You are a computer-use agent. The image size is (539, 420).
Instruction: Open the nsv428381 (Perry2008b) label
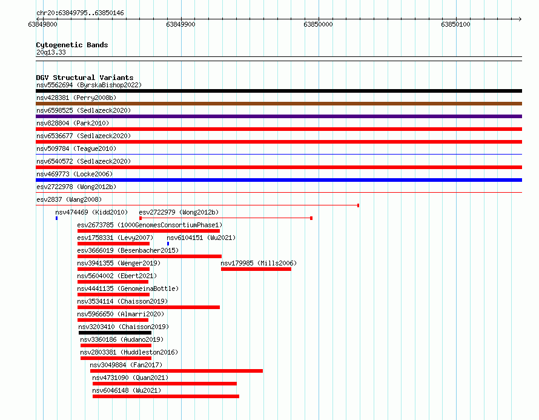tap(76, 98)
